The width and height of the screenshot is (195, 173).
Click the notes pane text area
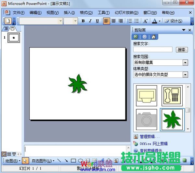tap(76, 151)
